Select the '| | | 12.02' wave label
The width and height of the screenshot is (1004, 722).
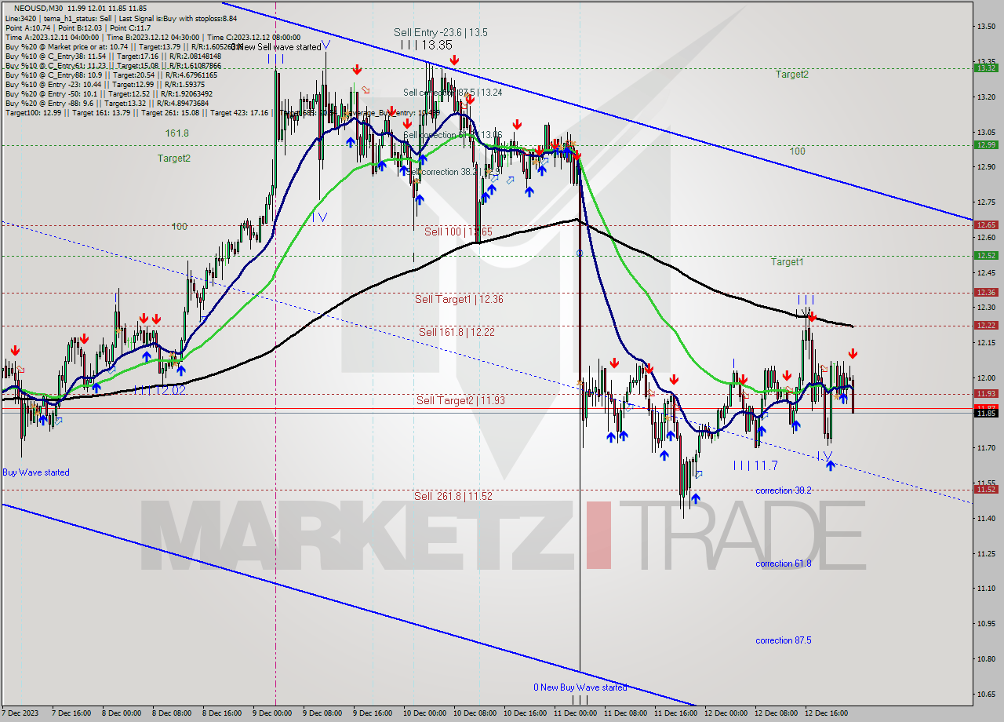point(159,390)
